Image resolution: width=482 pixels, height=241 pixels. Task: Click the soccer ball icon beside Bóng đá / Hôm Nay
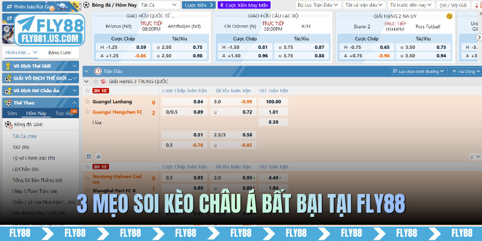pos(86,5)
